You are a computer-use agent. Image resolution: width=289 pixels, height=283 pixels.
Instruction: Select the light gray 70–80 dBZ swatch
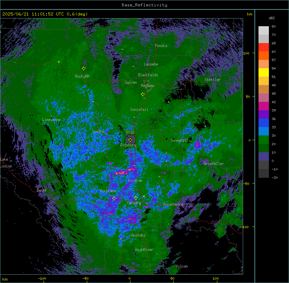pos(264,31)
